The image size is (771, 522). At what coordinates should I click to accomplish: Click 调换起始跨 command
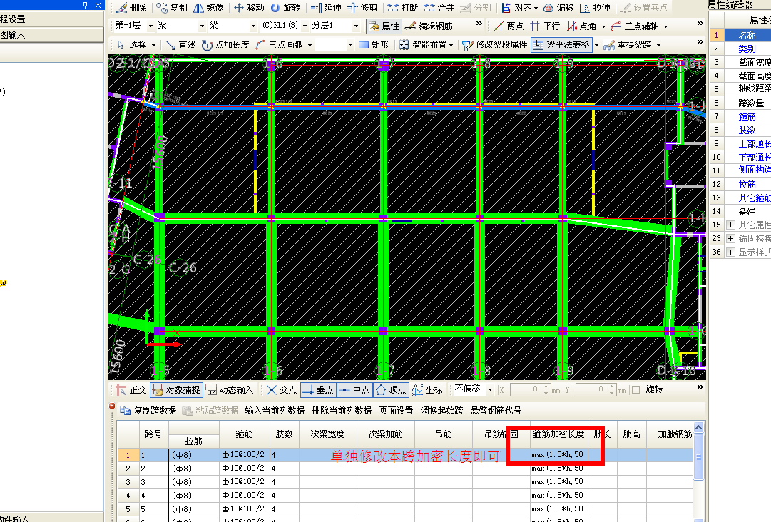(x=441, y=411)
